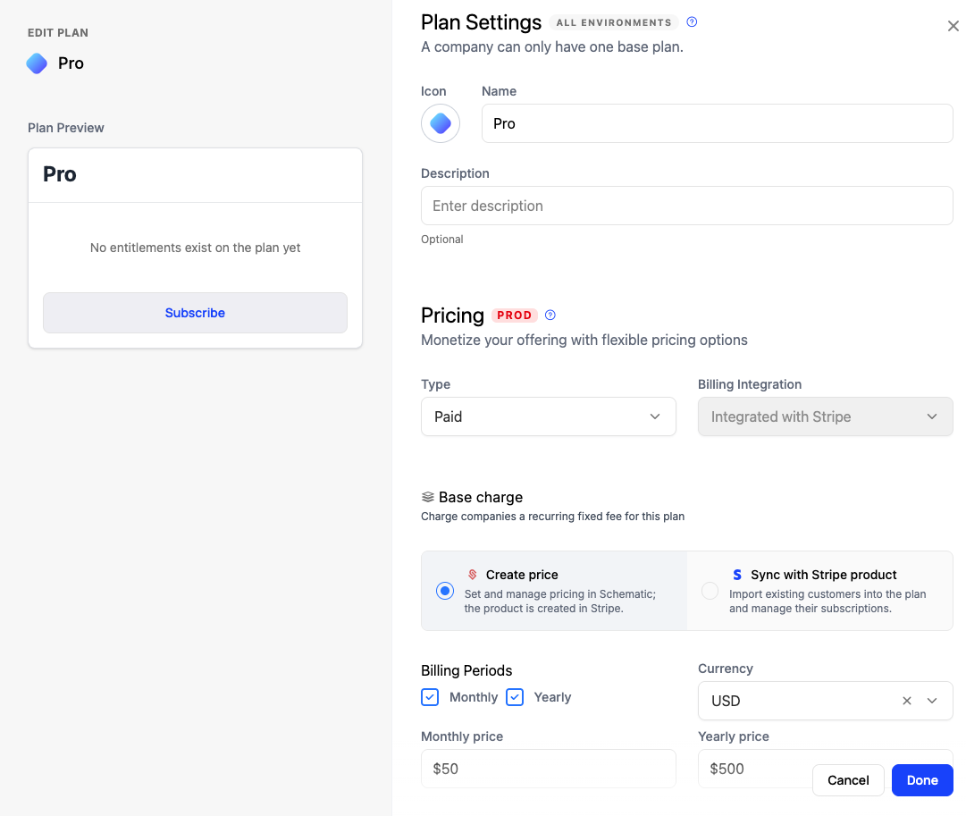The image size is (966, 816).
Task: Click Cancel to discard changes
Action: [847, 780]
